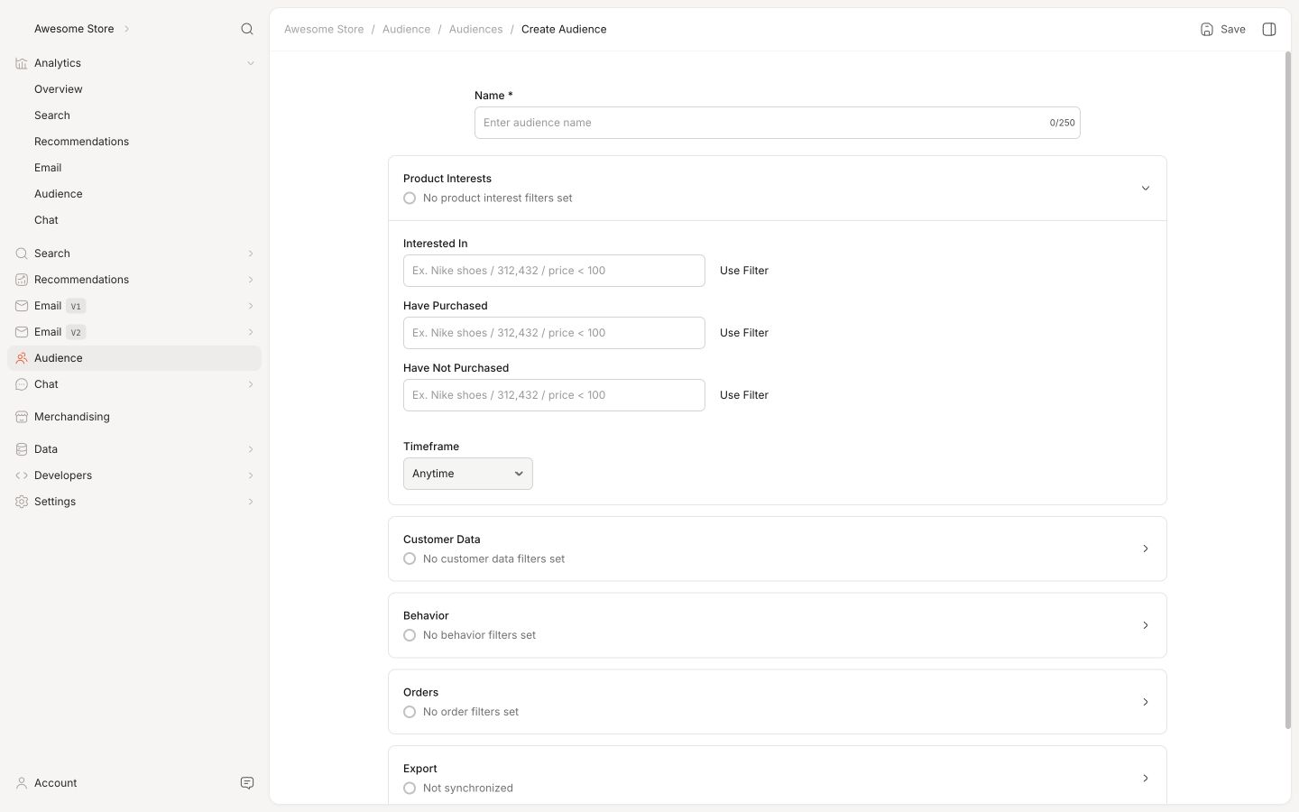Focus the Have Purchased input field
The height and width of the screenshot is (812, 1299).
554,333
